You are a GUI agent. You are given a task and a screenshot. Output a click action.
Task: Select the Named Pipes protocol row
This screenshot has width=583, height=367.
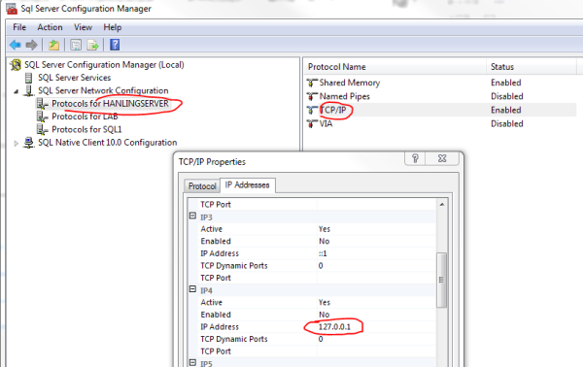(441, 96)
